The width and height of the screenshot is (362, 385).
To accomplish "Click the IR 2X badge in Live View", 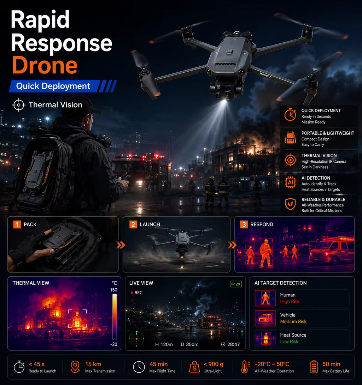I will coord(235,284).
